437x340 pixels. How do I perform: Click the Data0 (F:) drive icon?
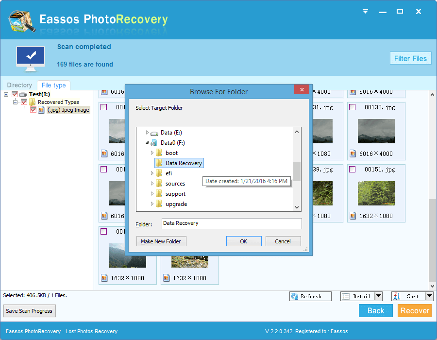click(x=154, y=143)
